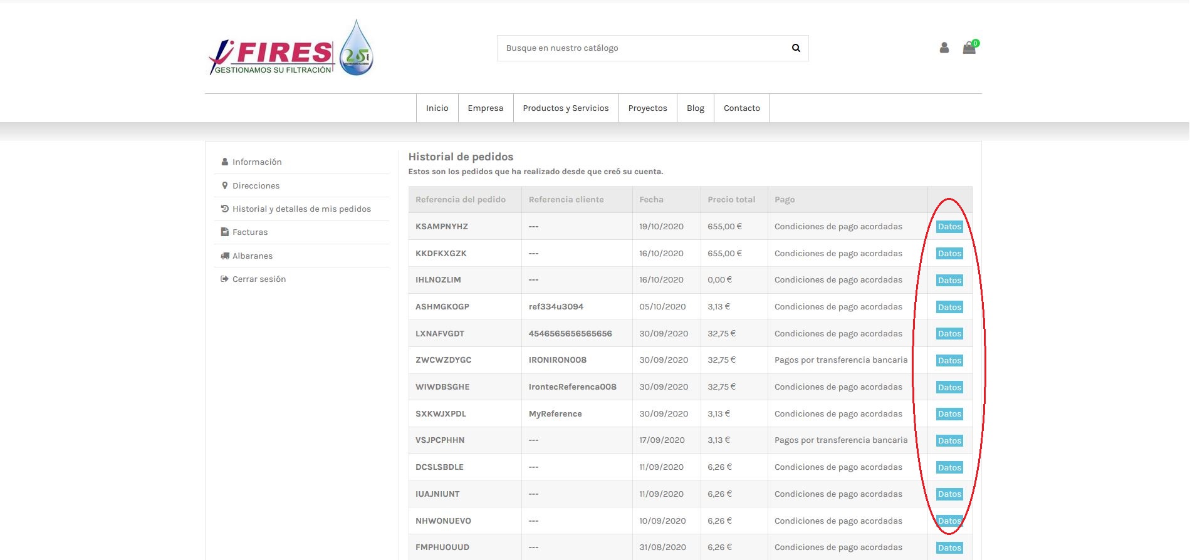The width and height of the screenshot is (1190, 560).
Task: Open Facturas in the sidebar
Action: coord(249,232)
